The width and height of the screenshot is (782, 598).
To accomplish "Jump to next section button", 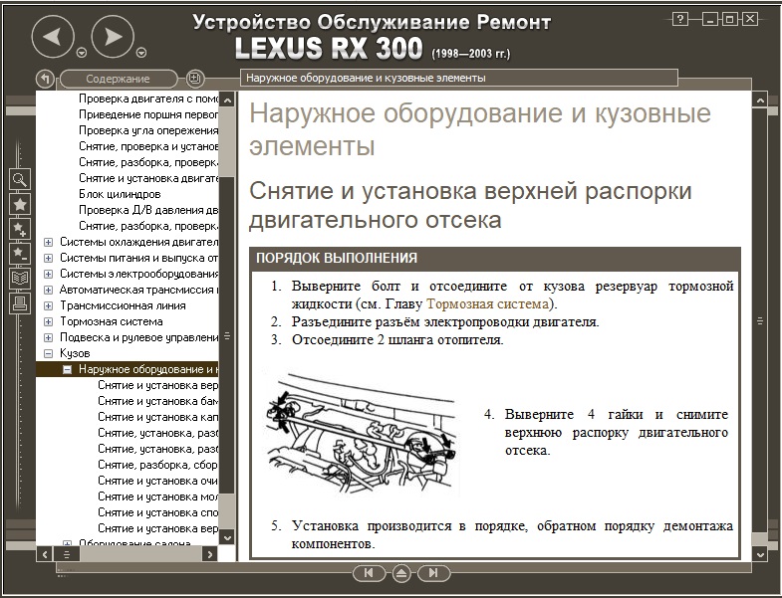I will tap(433, 573).
